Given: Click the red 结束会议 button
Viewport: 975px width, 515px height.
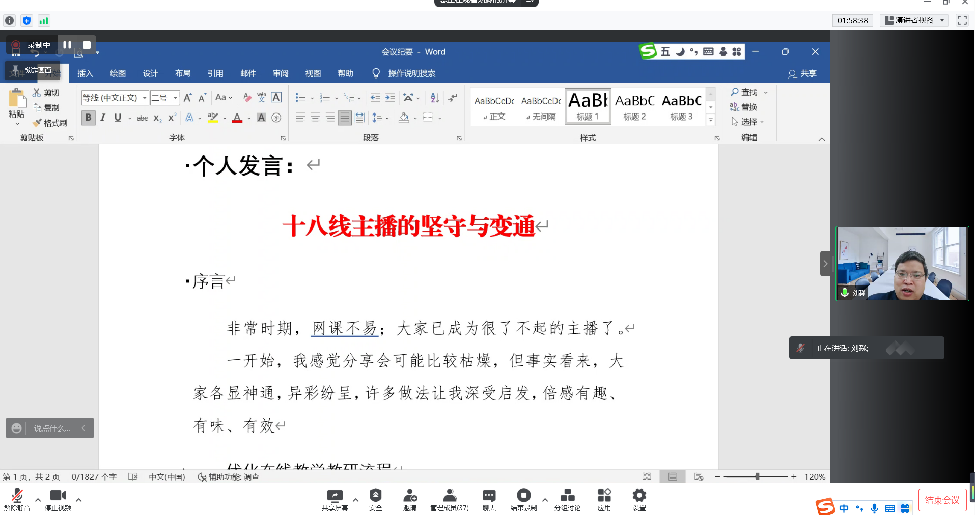Looking at the screenshot, I should tap(941, 500).
